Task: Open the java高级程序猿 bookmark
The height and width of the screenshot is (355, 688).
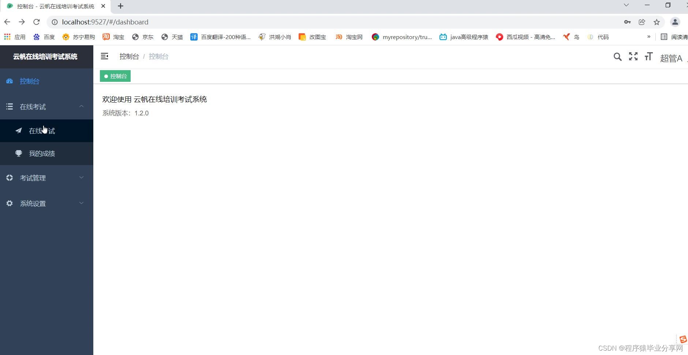Action: tap(464, 37)
